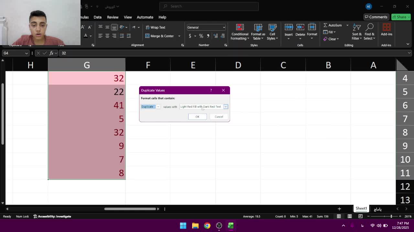
Task: Switch to the Automate tab
Action: pos(145,17)
